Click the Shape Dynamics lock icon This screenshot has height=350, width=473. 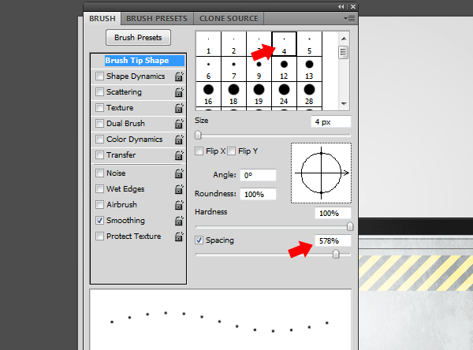click(179, 76)
